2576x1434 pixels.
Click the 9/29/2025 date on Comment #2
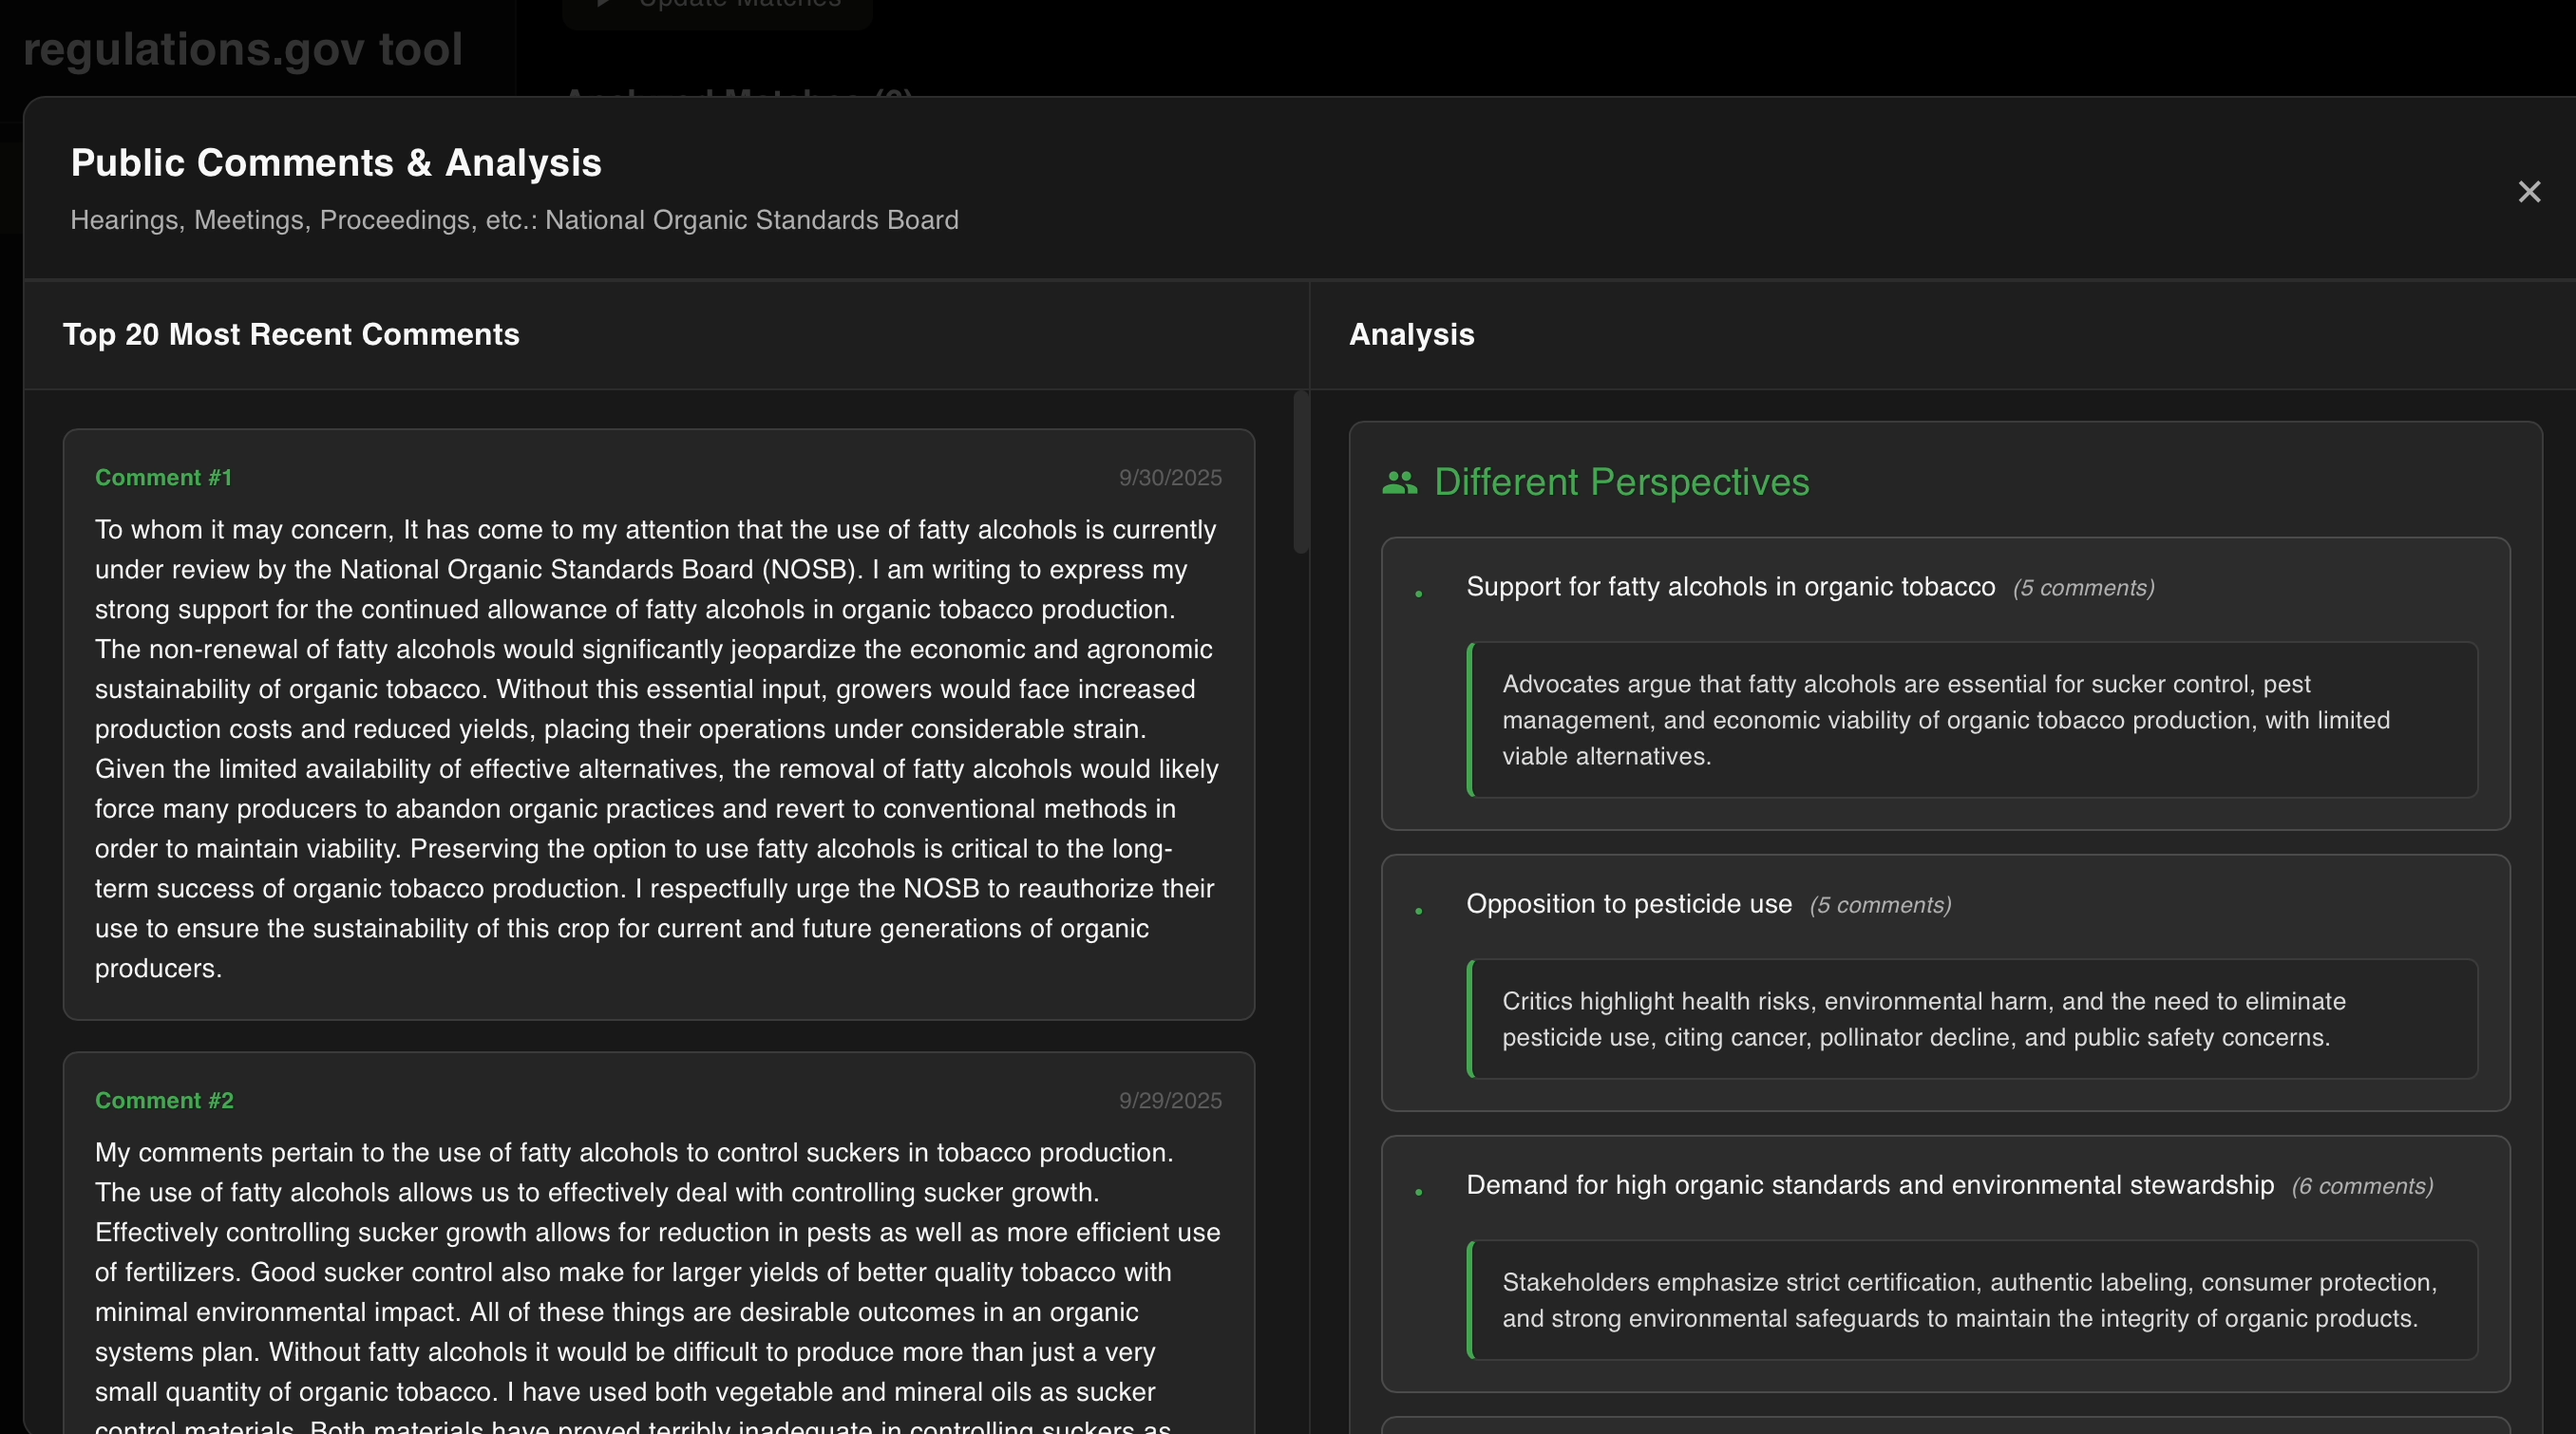[x=1170, y=1101]
